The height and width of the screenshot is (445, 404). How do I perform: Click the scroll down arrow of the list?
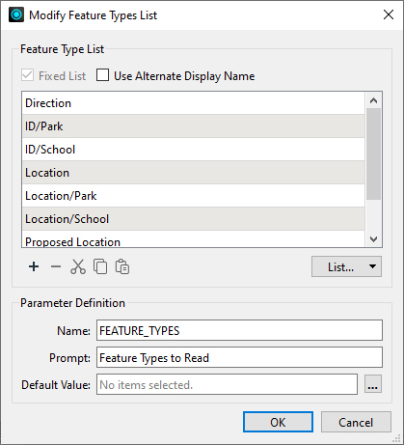(x=373, y=239)
